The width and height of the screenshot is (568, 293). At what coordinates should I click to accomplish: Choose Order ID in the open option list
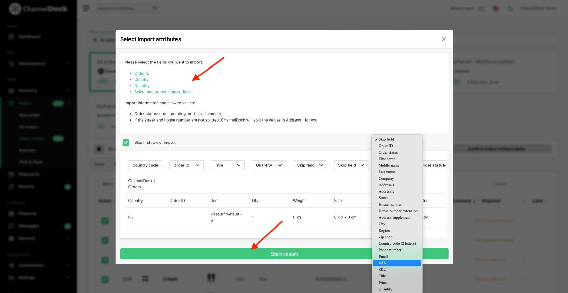[397, 146]
